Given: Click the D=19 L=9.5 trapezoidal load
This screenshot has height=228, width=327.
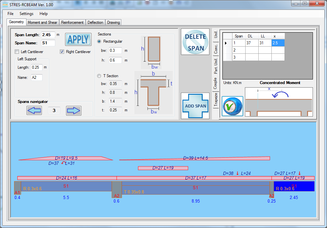Looking at the screenshot, I should click(x=66, y=158).
